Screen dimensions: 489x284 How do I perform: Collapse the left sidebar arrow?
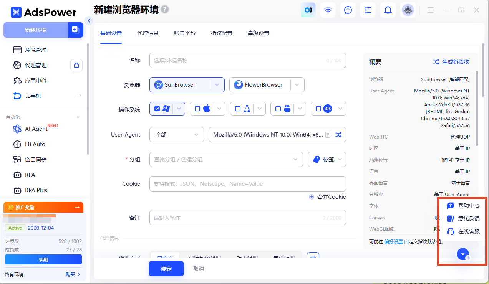click(89, 21)
